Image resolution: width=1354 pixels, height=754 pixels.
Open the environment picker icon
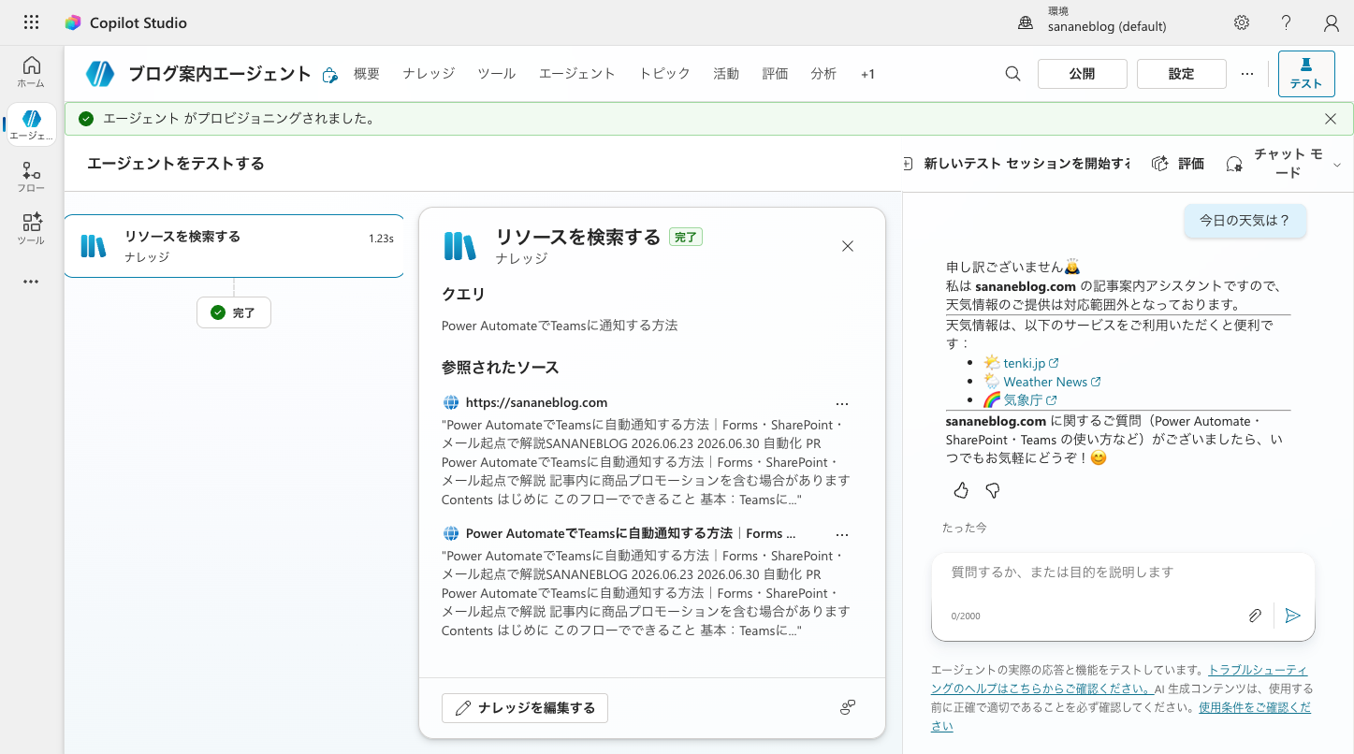(1026, 22)
